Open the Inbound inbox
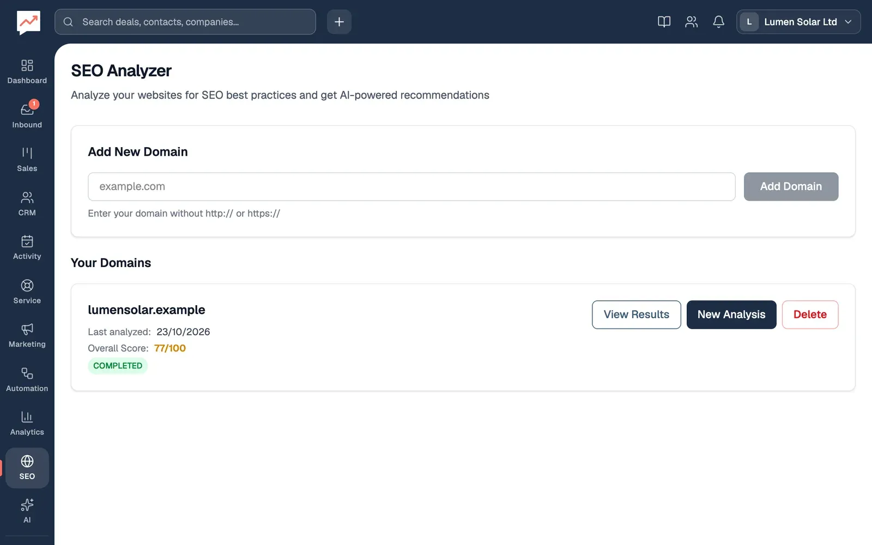This screenshot has height=545, width=872. coord(27,116)
